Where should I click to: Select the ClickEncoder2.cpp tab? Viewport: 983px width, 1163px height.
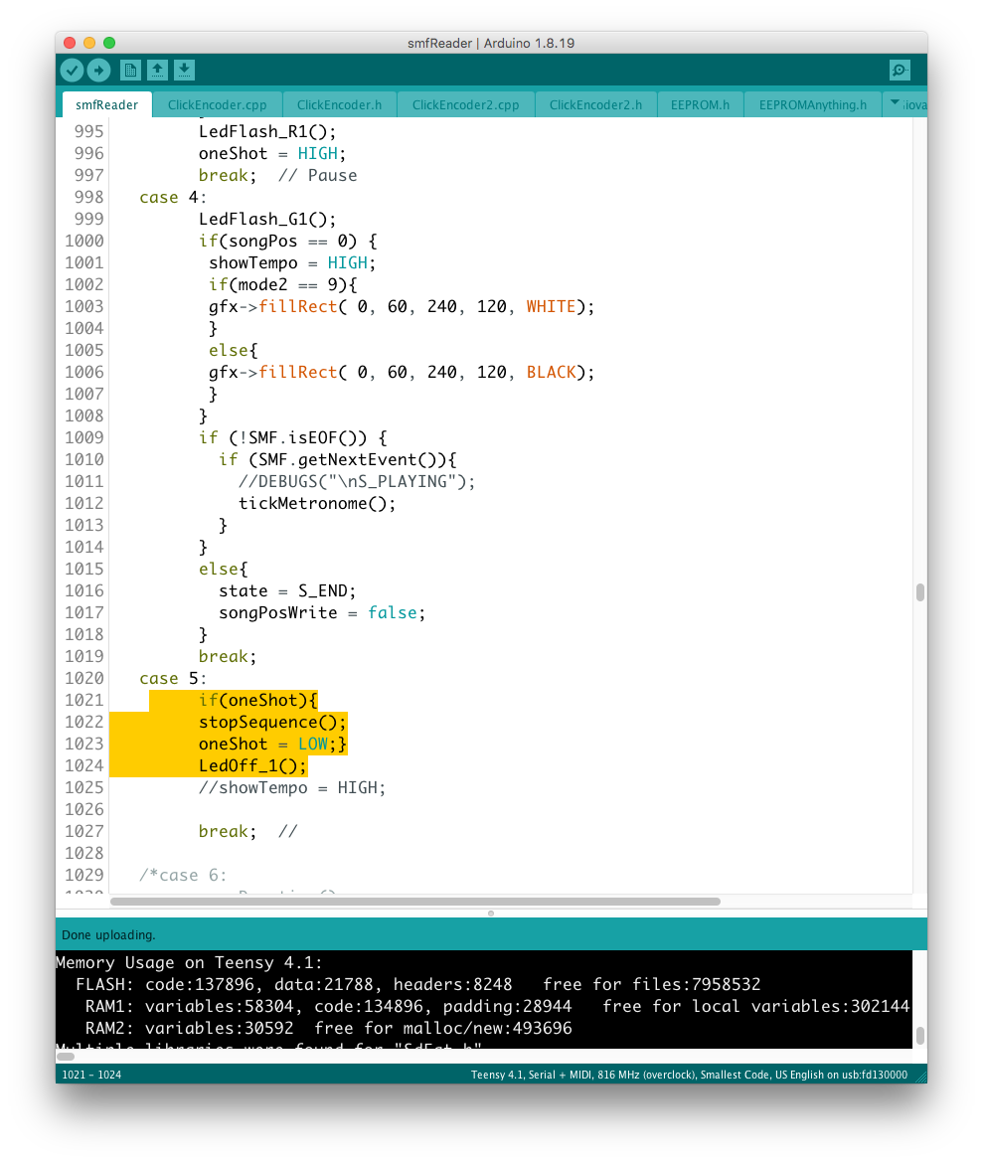point(465,104)
